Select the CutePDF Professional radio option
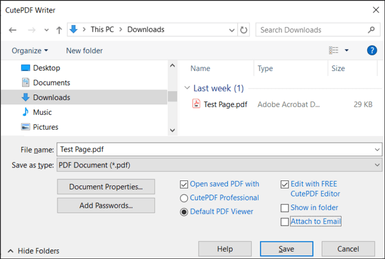This screenshot has width=385, height=259. pyautogui.click(x=184, y=198)
